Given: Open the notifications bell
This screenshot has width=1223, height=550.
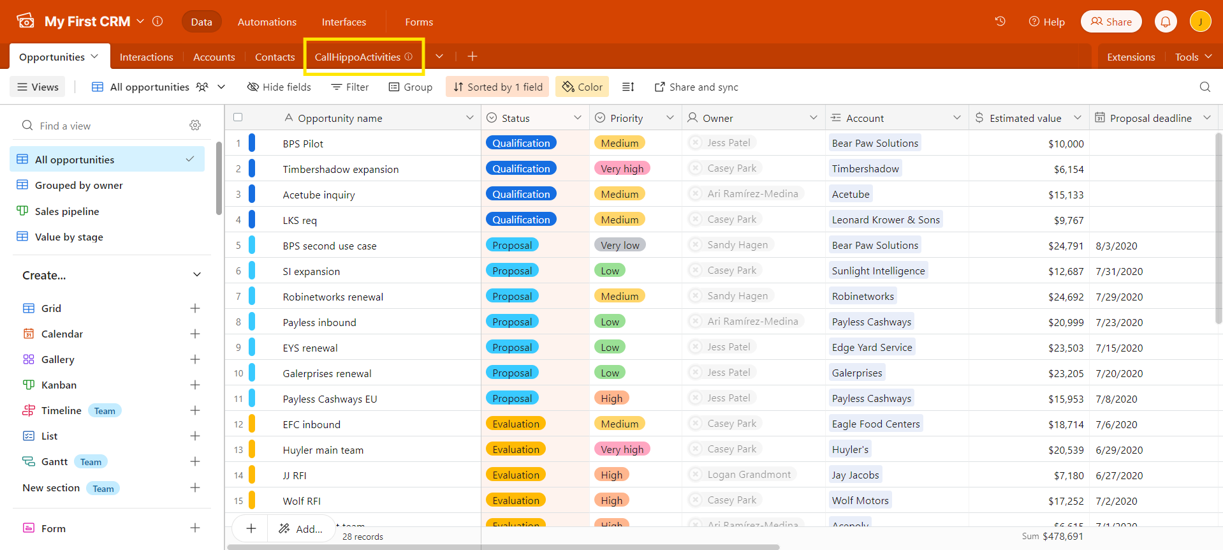Looking at the screenshot, I should pos(1165,21).
